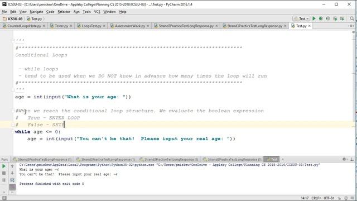Change CRLF line separator in status bar

click(316, 198)
